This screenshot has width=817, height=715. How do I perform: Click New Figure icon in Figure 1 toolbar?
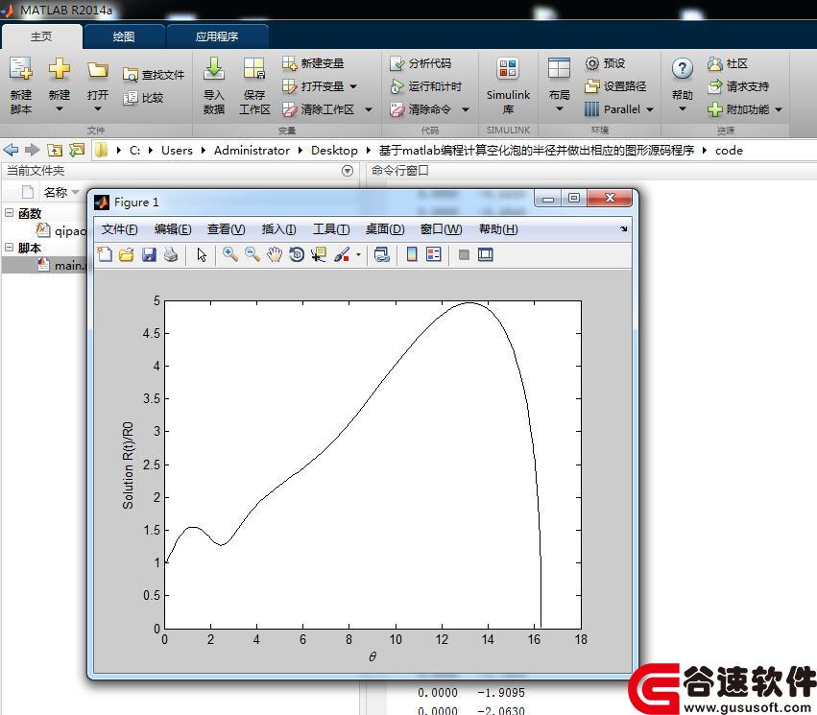[105, 254]
